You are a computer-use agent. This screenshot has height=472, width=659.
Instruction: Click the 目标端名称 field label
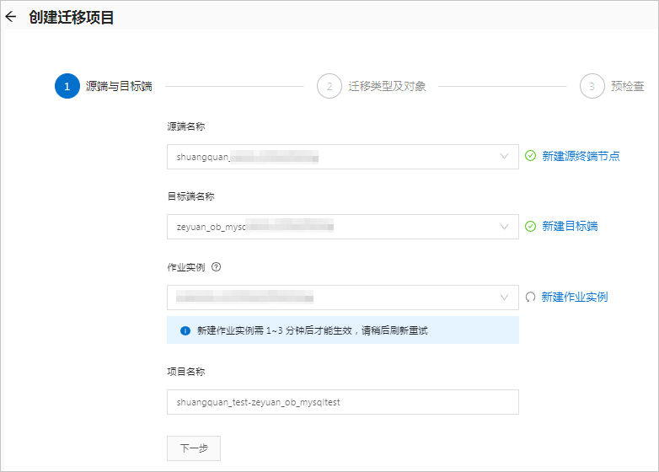(190, 196)
